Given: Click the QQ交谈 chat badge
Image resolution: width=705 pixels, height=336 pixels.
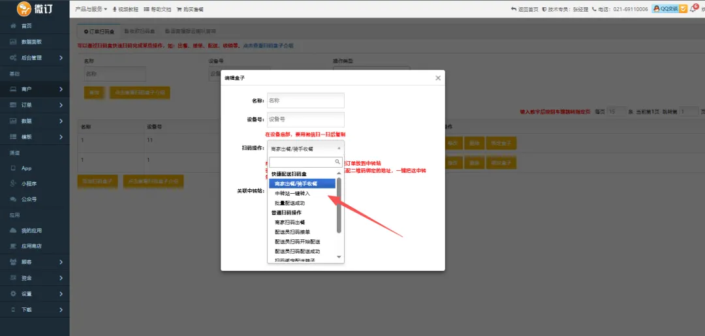Looking at the screenshot, I should (670, 8).
